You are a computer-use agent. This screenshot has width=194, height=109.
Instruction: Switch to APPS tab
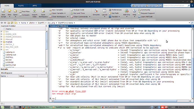click(35, 6)
